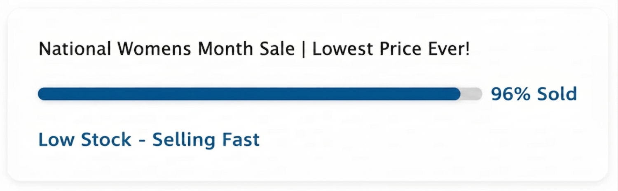
Task: Click the "96% Sold" label
Action: coord(534,94)
